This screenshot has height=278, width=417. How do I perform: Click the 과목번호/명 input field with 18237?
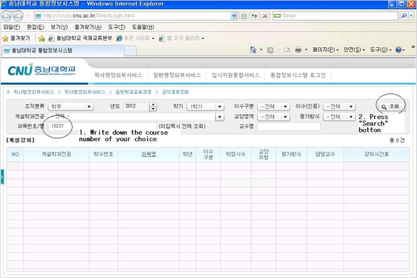(102, 126)
